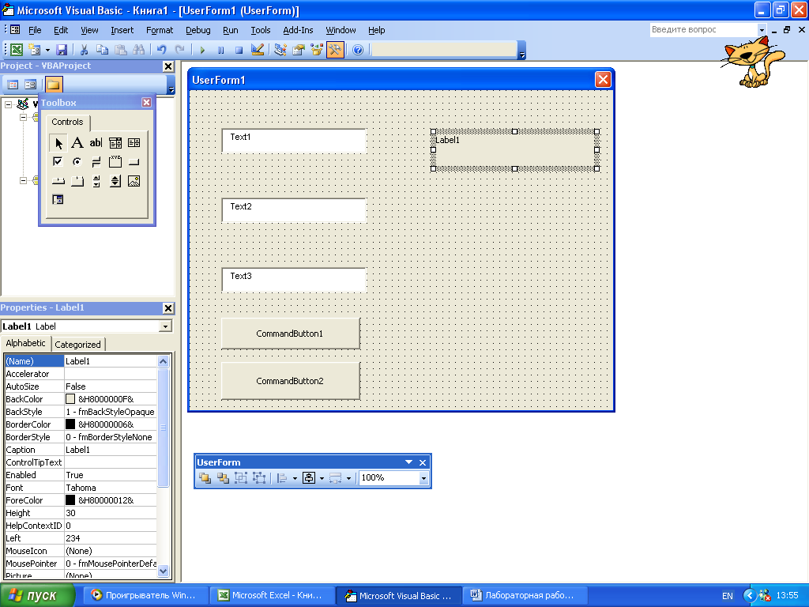Click the Reset stop icon
The height and width of the screenshot is (607, 809).
click(x=239, y=50)
